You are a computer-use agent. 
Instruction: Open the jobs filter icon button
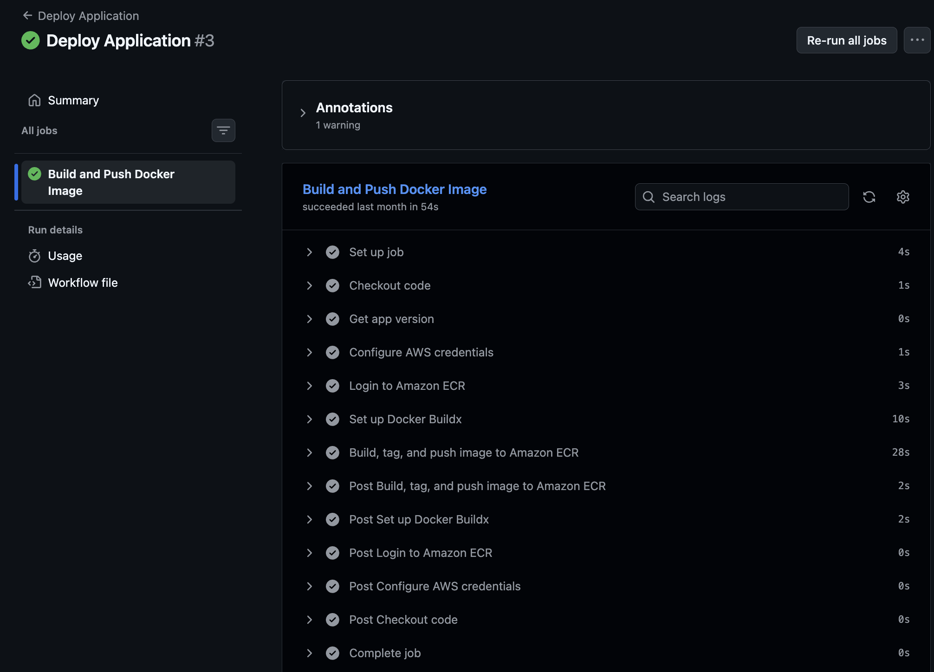(223, 130)
